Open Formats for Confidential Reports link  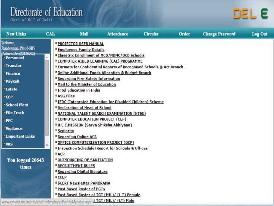(120, 67)
